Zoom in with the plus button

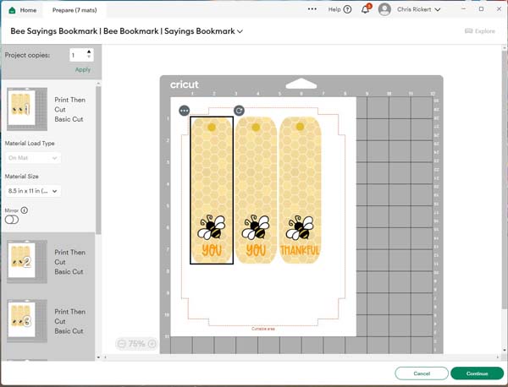(x=152, y=344)
